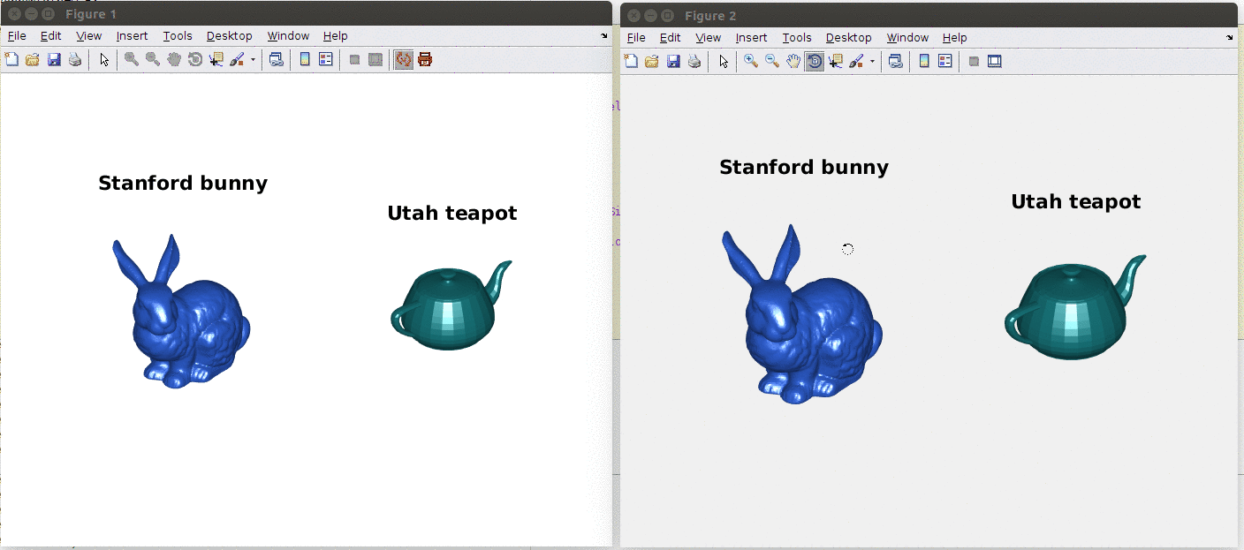1244x550 pixels.
Task: Click Hide Plot Tools icon in Figure 2
Action: pos(974,61)
